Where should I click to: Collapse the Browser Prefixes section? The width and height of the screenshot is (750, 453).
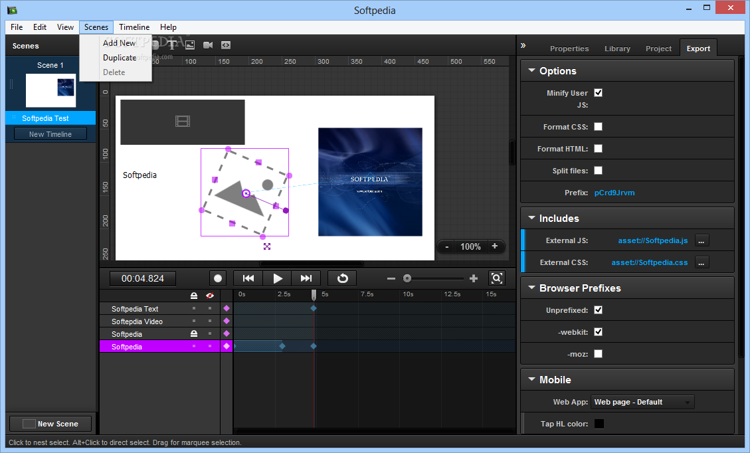(x=531, y=288)
